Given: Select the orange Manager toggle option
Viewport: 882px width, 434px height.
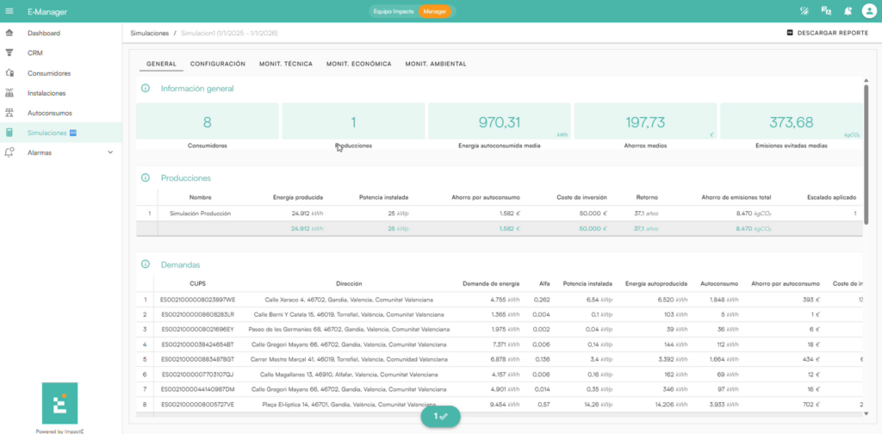Looking at the screenshot, I should tap(435, 11).
